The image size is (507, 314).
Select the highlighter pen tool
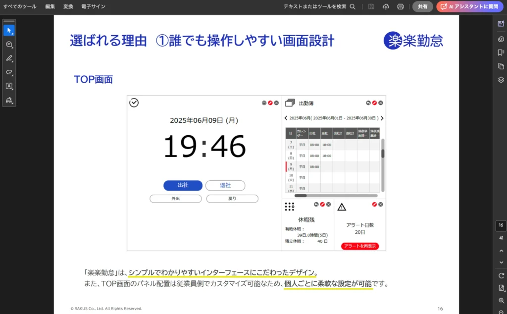[9, 58]
